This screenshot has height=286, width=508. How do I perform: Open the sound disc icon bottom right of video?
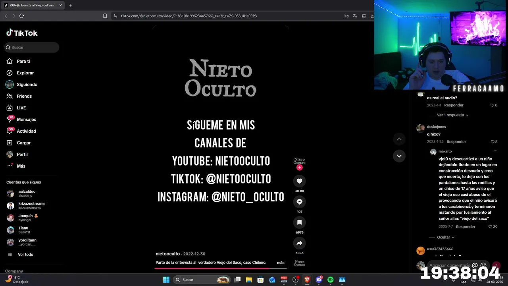pyautogui.click(x=300, y=263)
